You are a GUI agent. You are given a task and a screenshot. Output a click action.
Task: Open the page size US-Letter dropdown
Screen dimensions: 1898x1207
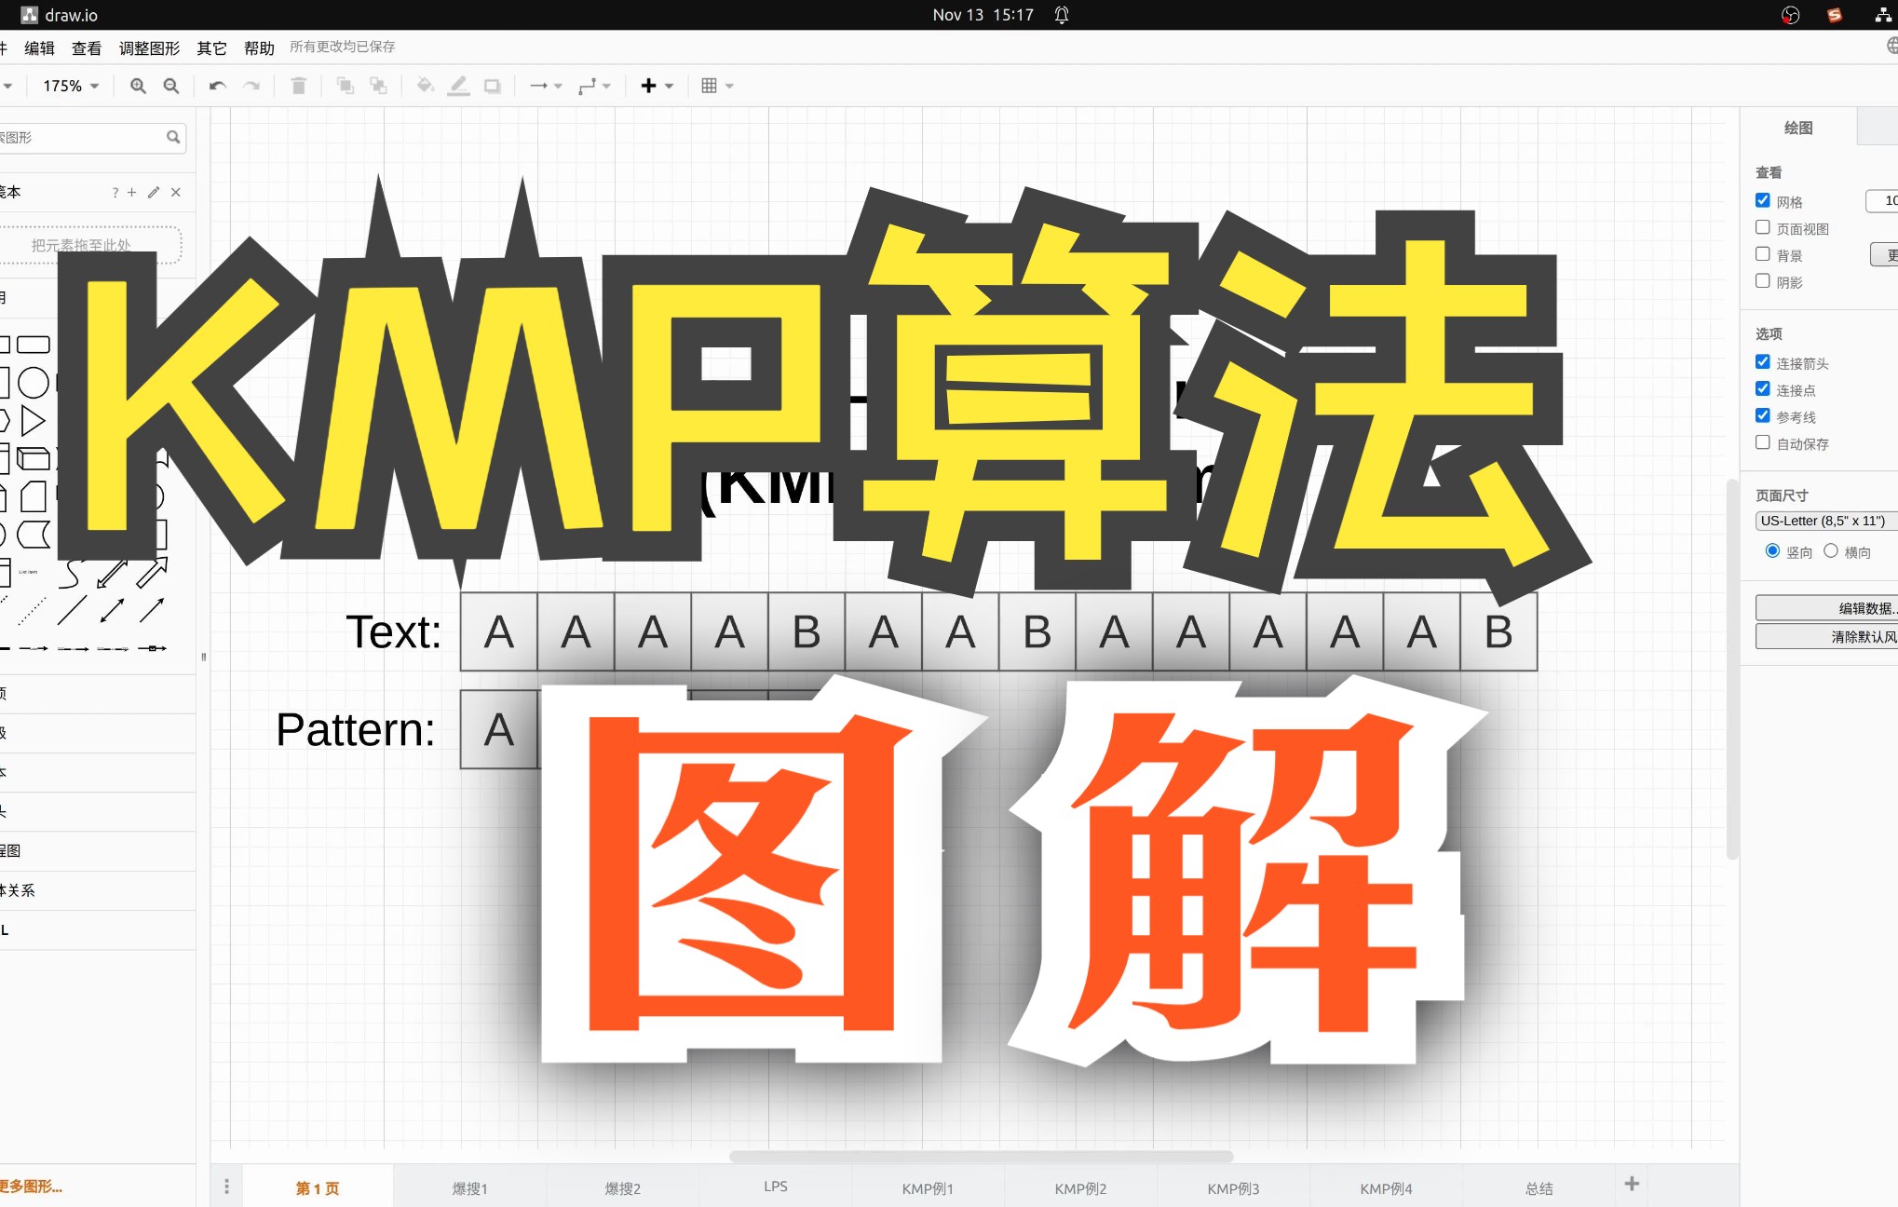1823,521
